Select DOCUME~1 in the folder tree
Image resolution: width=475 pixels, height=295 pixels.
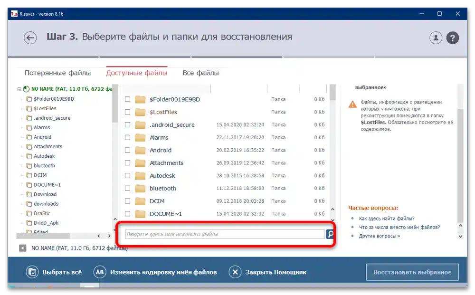click(47, 185)
